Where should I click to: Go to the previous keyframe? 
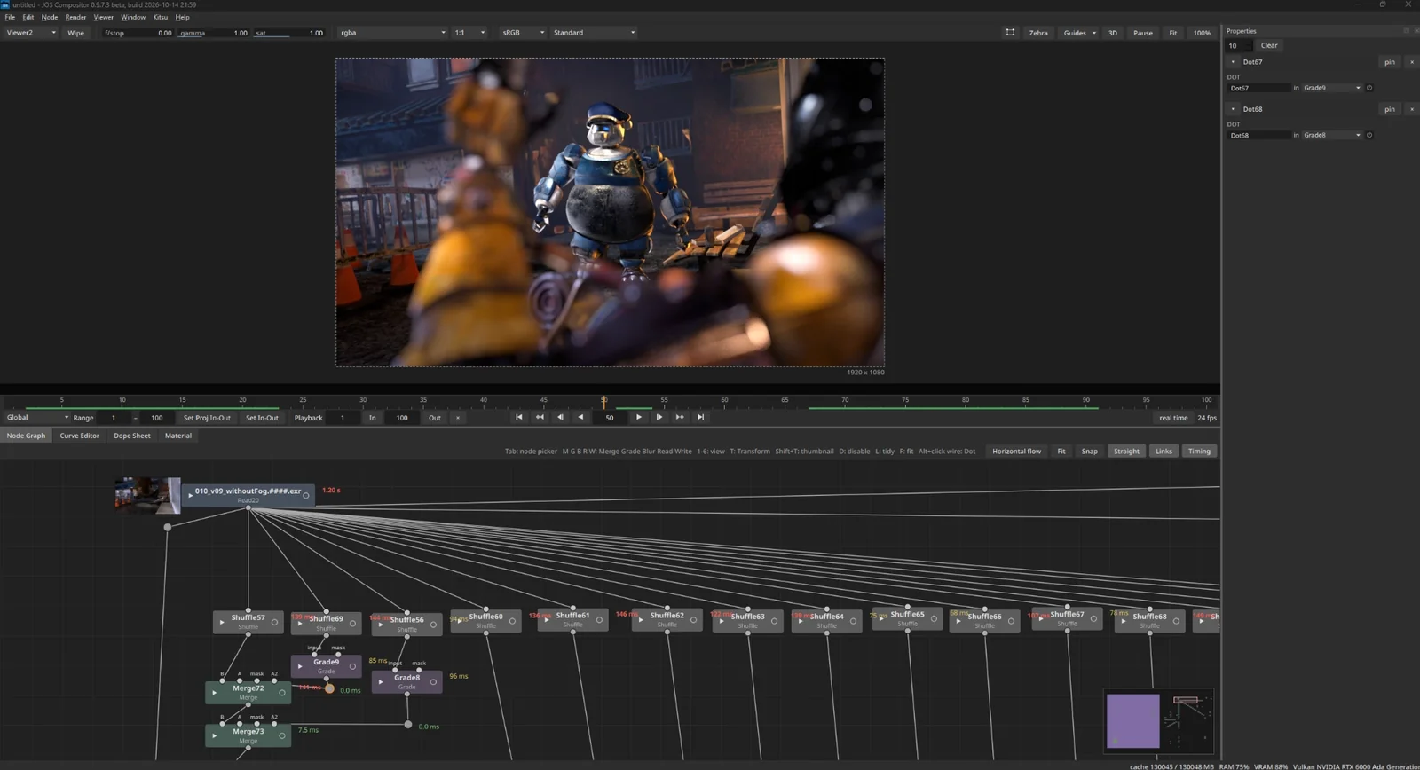click(x=540, y=417)
